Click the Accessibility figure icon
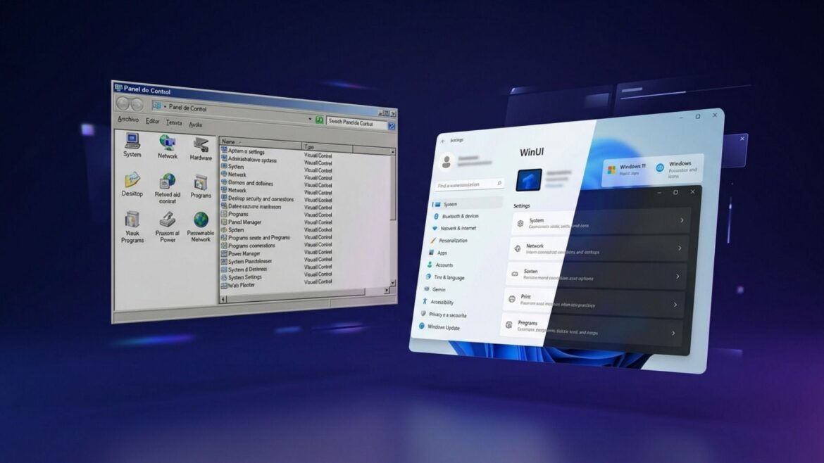This screenshot has width=824, height=463. [425, 301]
